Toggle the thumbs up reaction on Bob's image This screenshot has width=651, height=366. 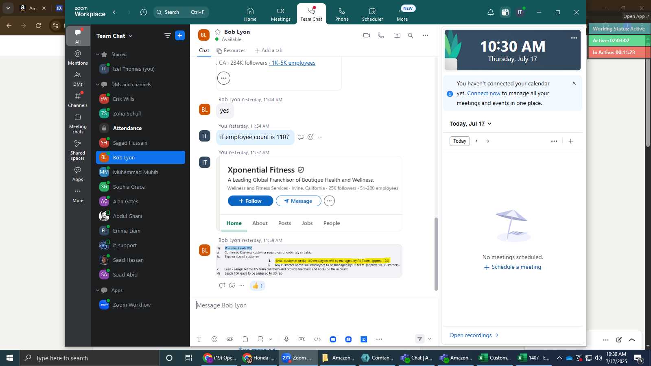[258, 286]
